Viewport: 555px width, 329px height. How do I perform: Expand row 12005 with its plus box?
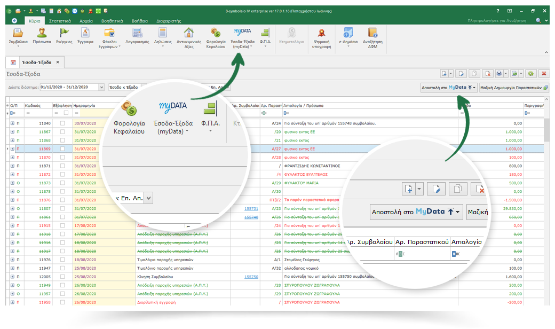pos(12,277)
